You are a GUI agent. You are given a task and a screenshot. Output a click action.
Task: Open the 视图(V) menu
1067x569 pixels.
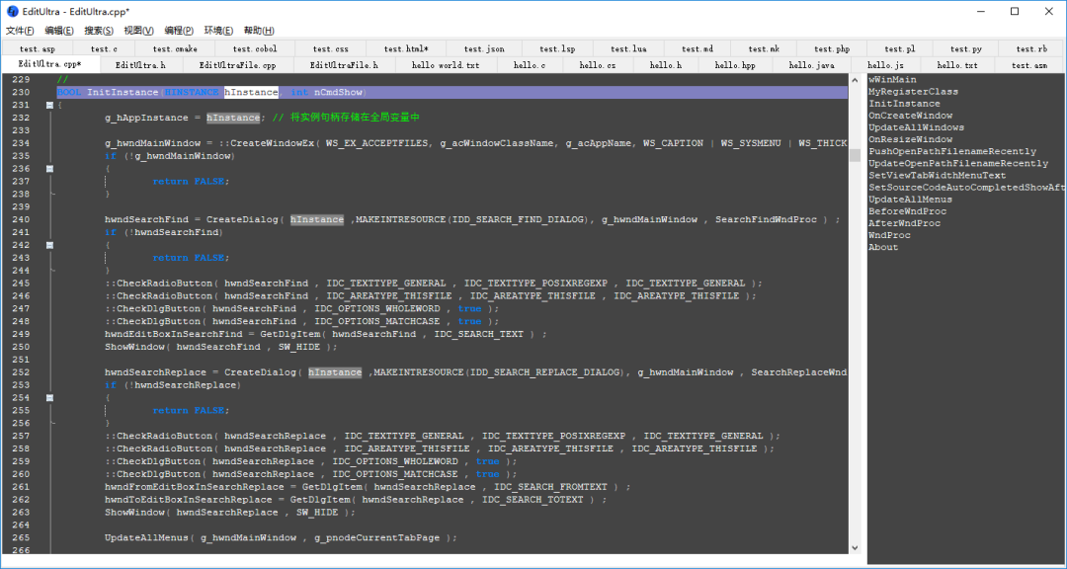(139, 31)
